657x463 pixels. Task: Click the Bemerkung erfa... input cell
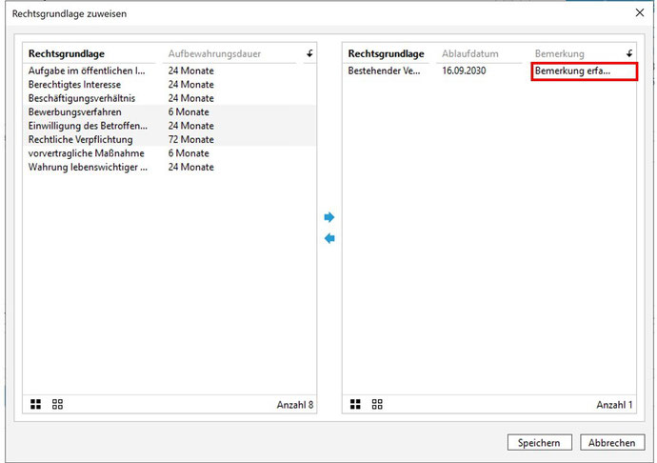(x=584, y=70)
